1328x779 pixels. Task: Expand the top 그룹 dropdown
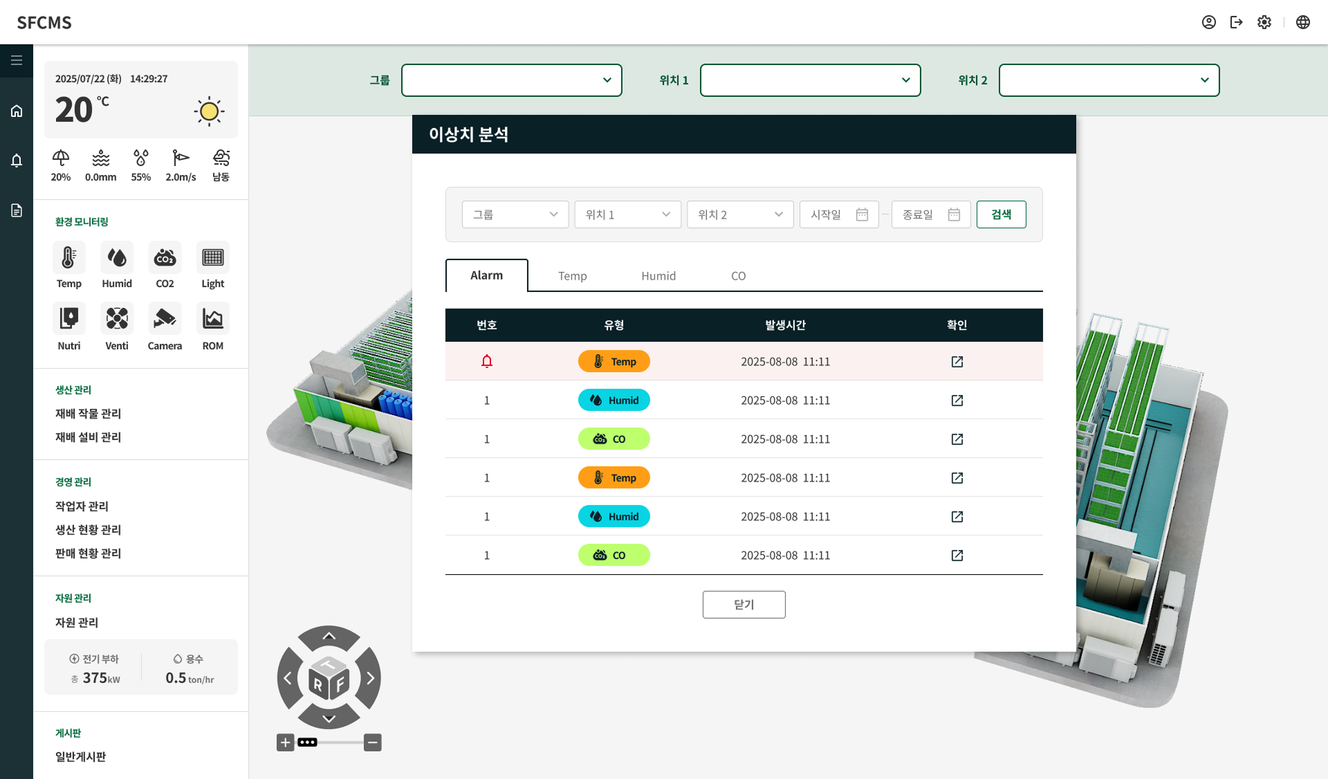[x=511, y=80]
